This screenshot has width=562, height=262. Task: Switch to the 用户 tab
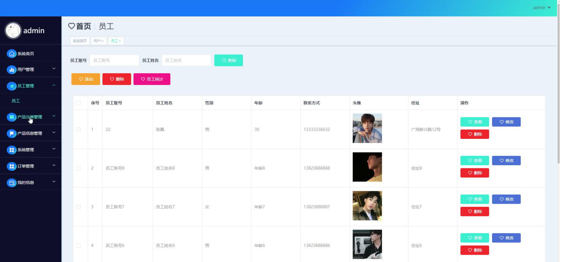tap(99, 41)
